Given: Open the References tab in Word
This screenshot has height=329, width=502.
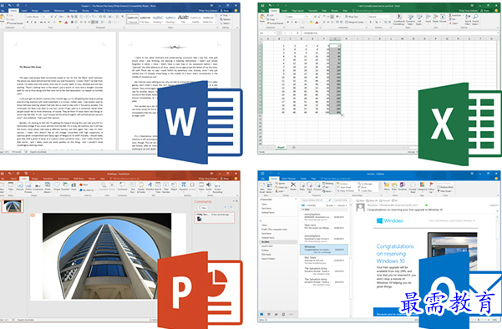Looking at the screenshot, I should tap(59, 11).
